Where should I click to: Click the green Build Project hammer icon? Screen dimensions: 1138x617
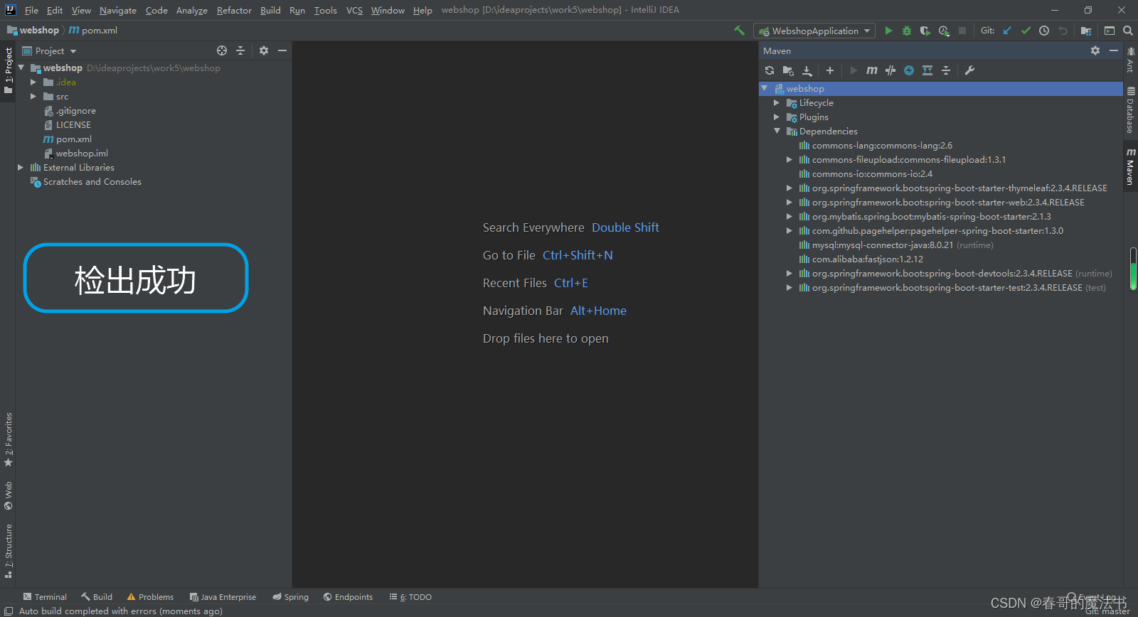click(739, 31)
